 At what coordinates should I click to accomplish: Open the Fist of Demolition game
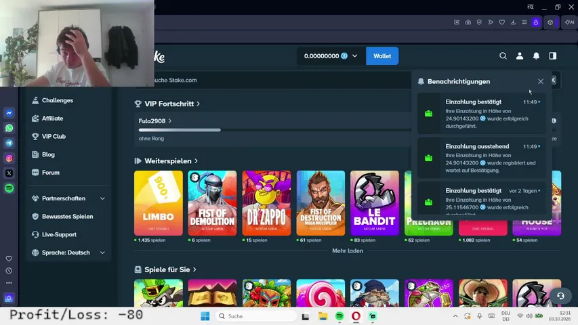pos(212,203)
